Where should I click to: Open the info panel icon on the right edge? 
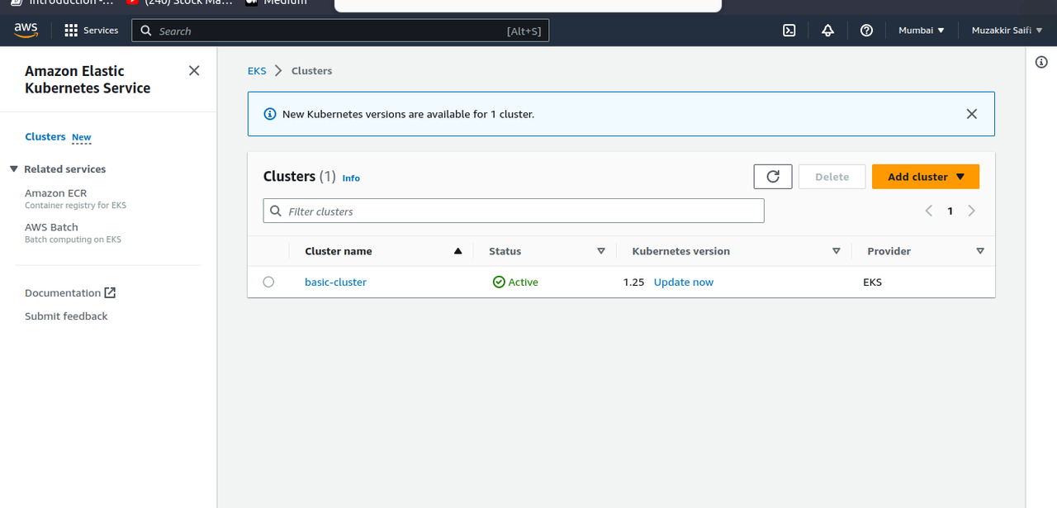[1041, 63]
